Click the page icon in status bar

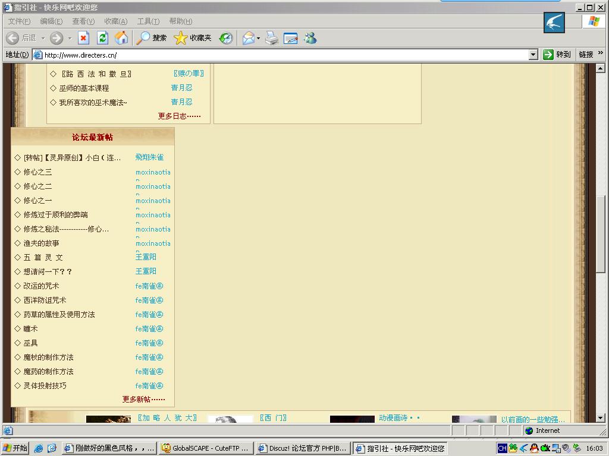click(8, 430)
